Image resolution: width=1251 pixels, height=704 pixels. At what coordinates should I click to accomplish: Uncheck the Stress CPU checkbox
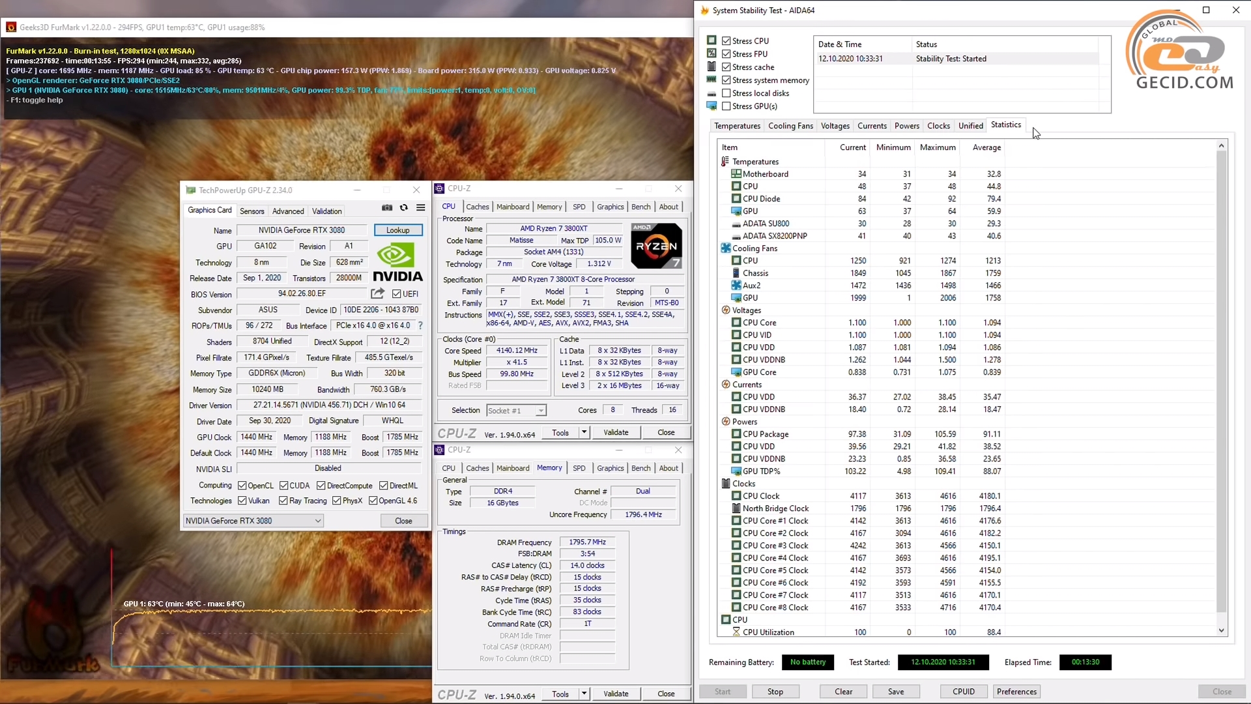point(726,41)
